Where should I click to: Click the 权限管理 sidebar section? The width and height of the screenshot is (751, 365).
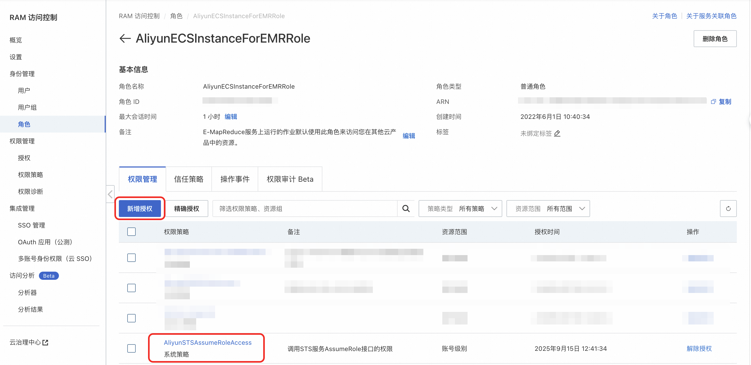(22, 141)
